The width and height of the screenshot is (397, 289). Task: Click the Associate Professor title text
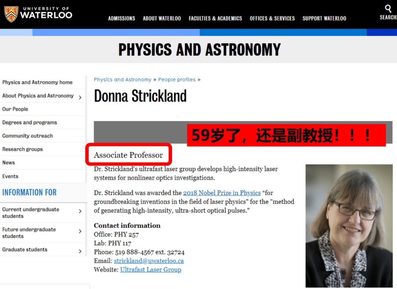tap(128, 155)
